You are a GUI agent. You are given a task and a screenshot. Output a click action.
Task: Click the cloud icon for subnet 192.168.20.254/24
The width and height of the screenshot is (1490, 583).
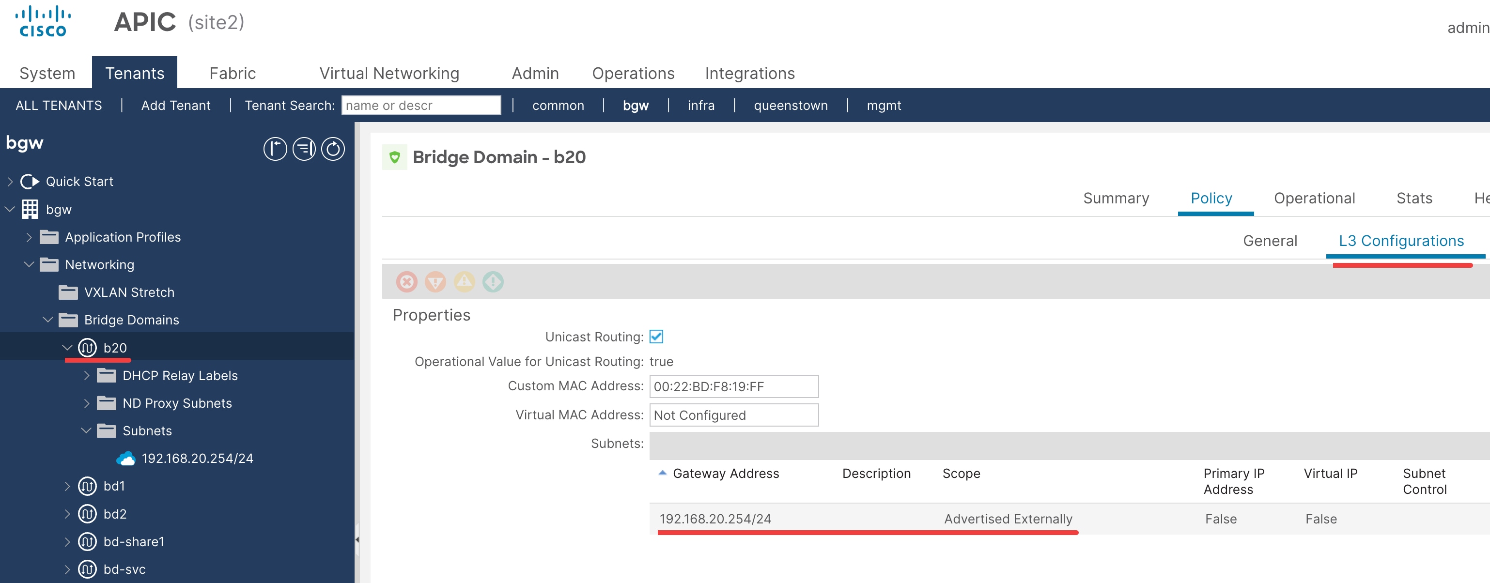[x=125, y=459]
